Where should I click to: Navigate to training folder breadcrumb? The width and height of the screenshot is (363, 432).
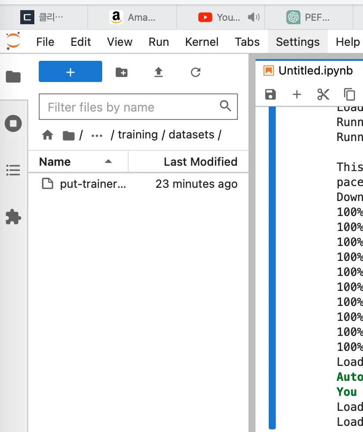point(137,135)
